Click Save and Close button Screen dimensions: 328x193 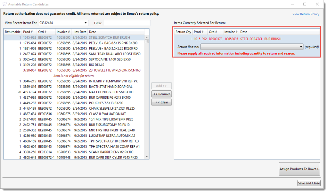pos(309,183)
